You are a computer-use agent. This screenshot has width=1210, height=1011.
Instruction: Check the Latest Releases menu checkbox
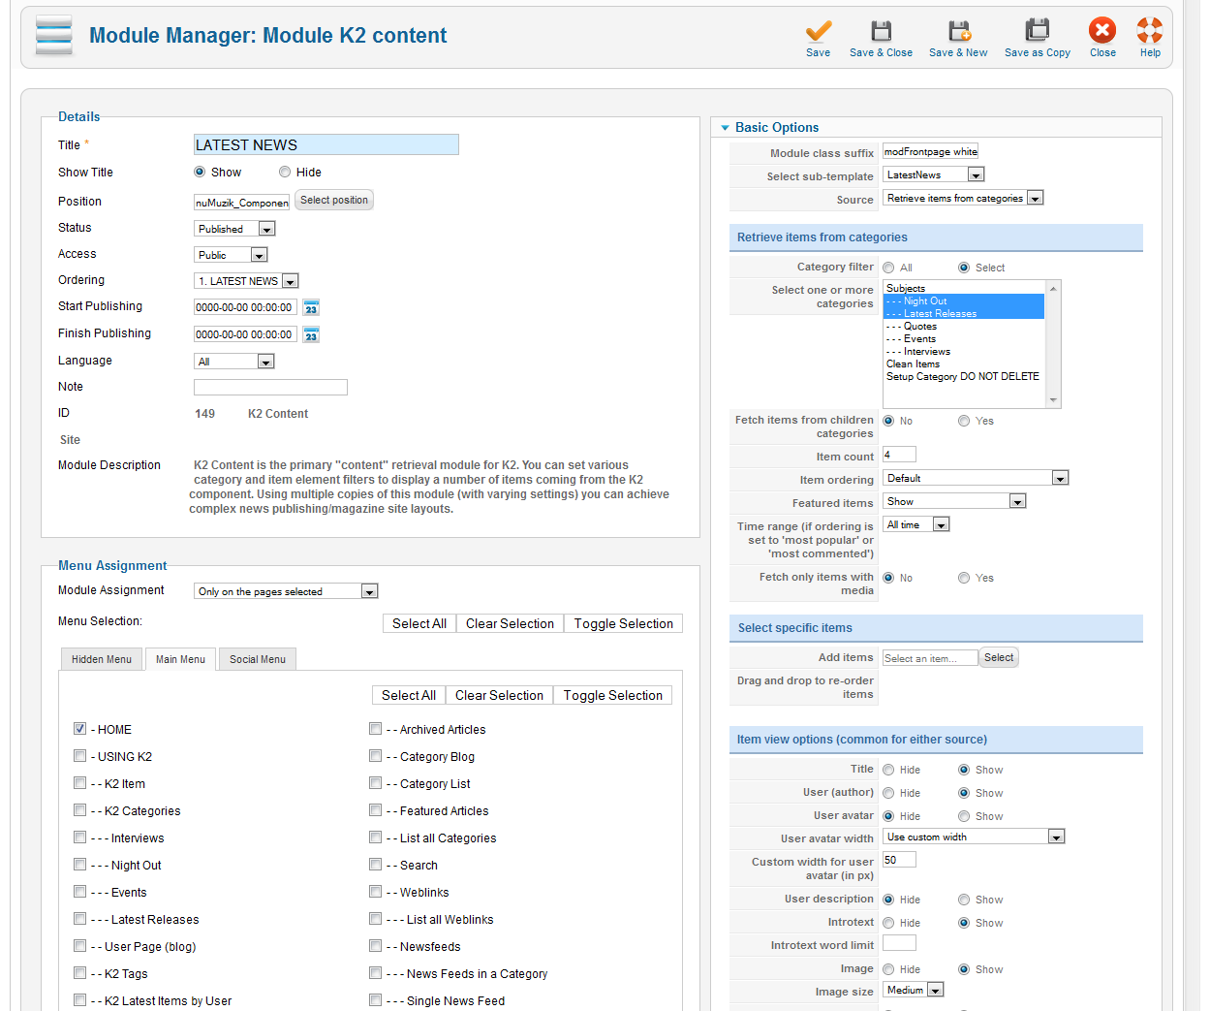pos(79,919)
